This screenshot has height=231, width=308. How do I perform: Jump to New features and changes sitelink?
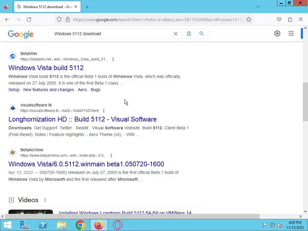pyautogui.click(x=49, y=90)
